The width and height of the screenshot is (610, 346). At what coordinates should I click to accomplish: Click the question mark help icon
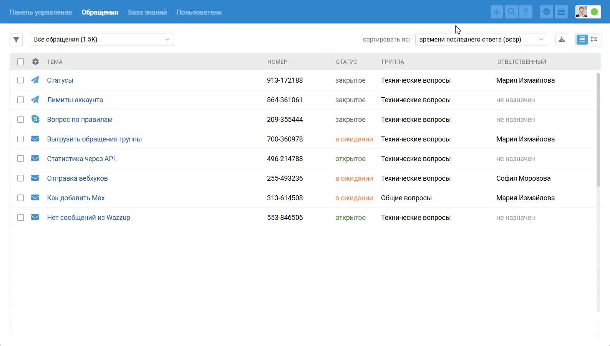click(x=526, y=12)
